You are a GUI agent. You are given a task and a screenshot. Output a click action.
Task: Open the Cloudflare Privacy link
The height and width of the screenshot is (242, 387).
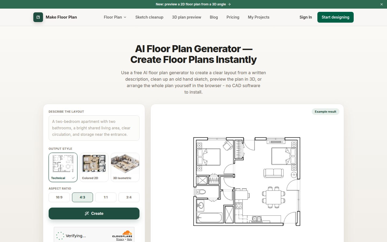[120, 239]
